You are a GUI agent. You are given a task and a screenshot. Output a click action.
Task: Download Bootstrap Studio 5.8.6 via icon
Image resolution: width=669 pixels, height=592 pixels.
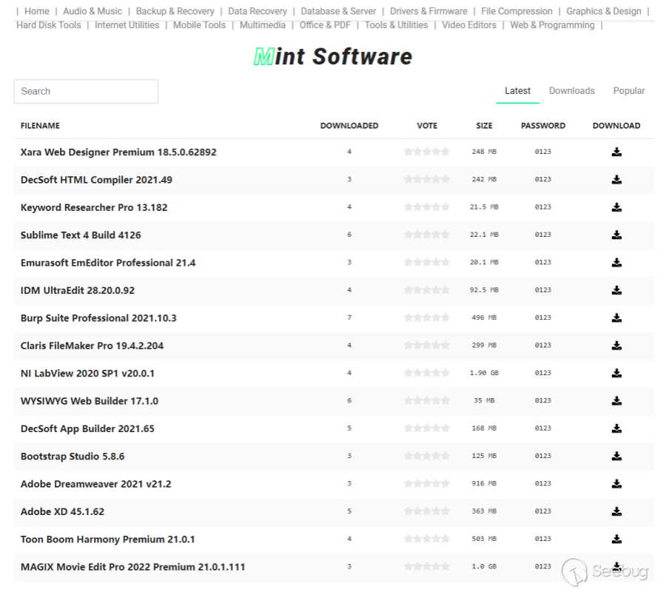coord(616,457)
